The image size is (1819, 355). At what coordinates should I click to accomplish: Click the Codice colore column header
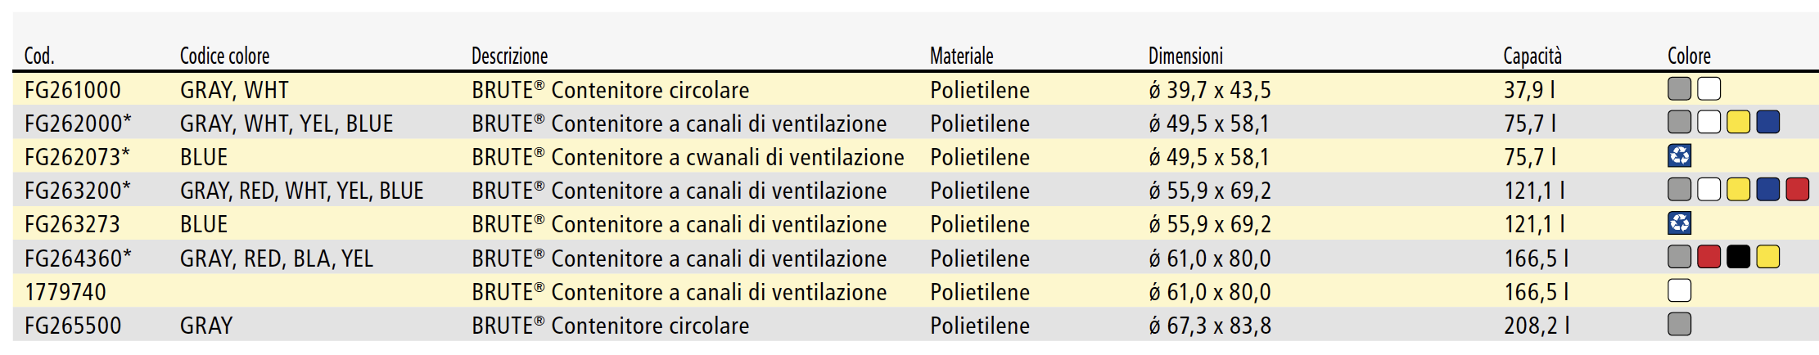(x=224, y=56)
